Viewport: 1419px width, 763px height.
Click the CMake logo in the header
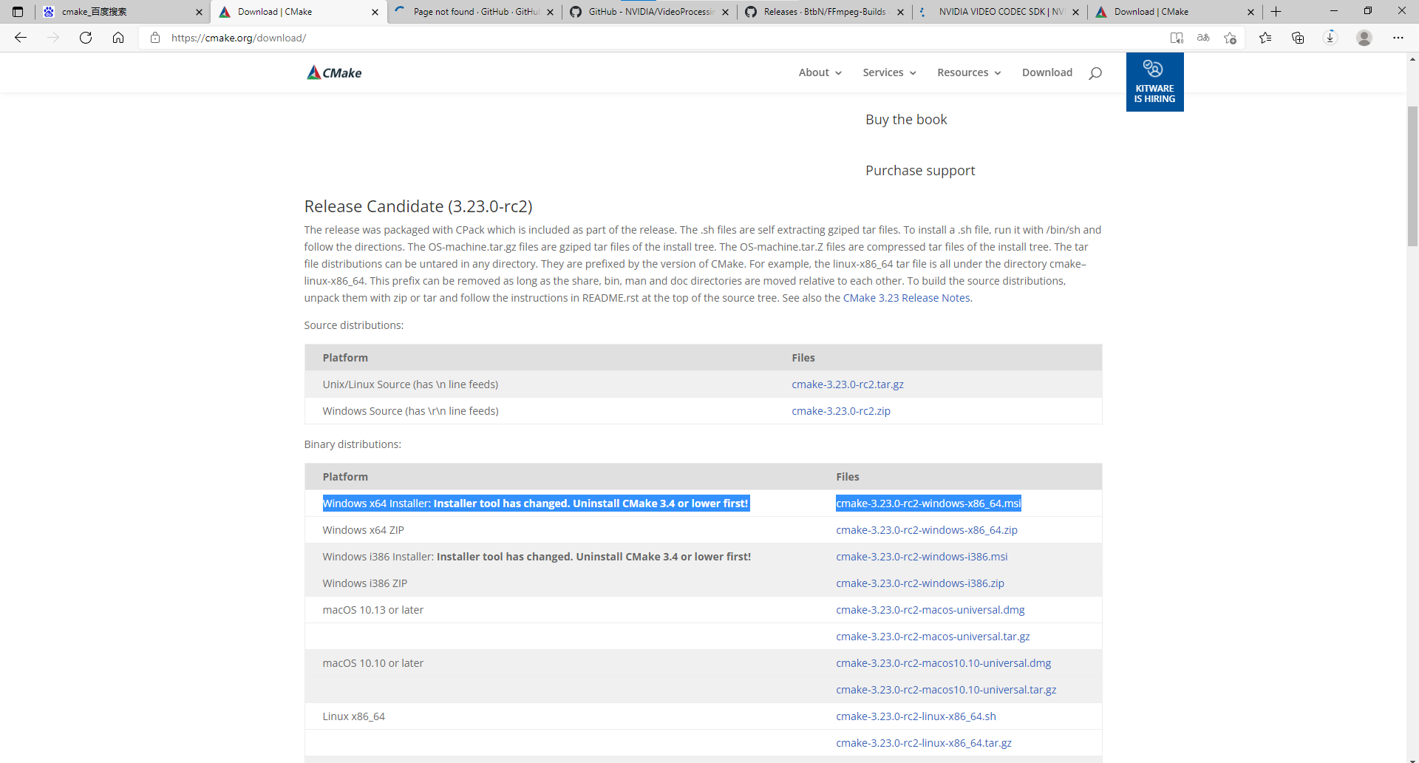[x=333, y=72]
